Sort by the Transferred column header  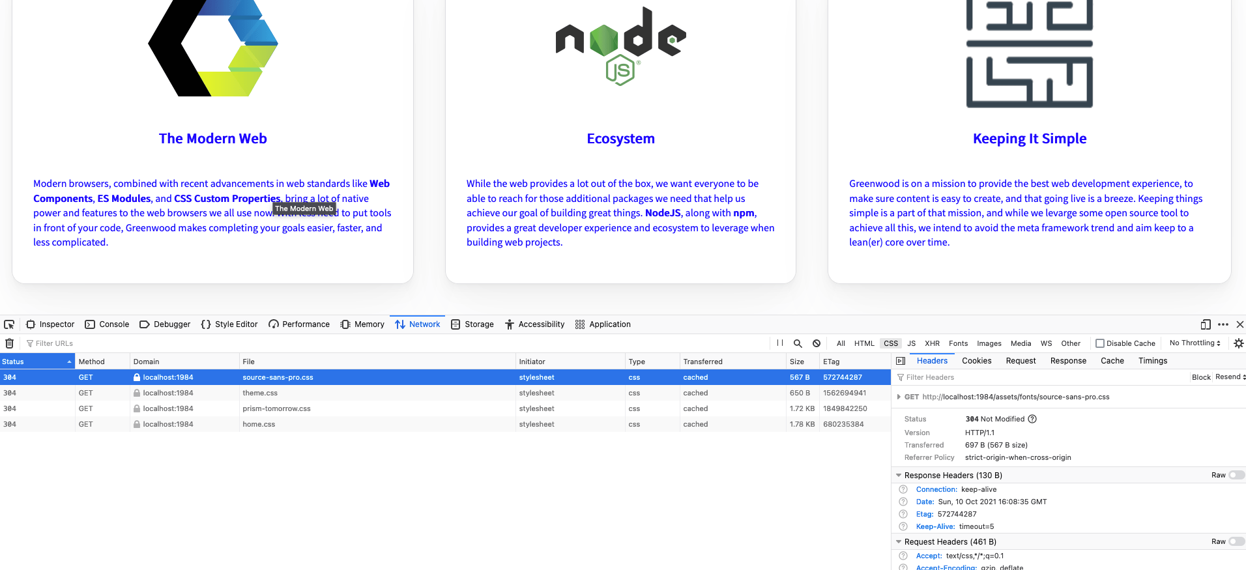[x=733, y=362]
